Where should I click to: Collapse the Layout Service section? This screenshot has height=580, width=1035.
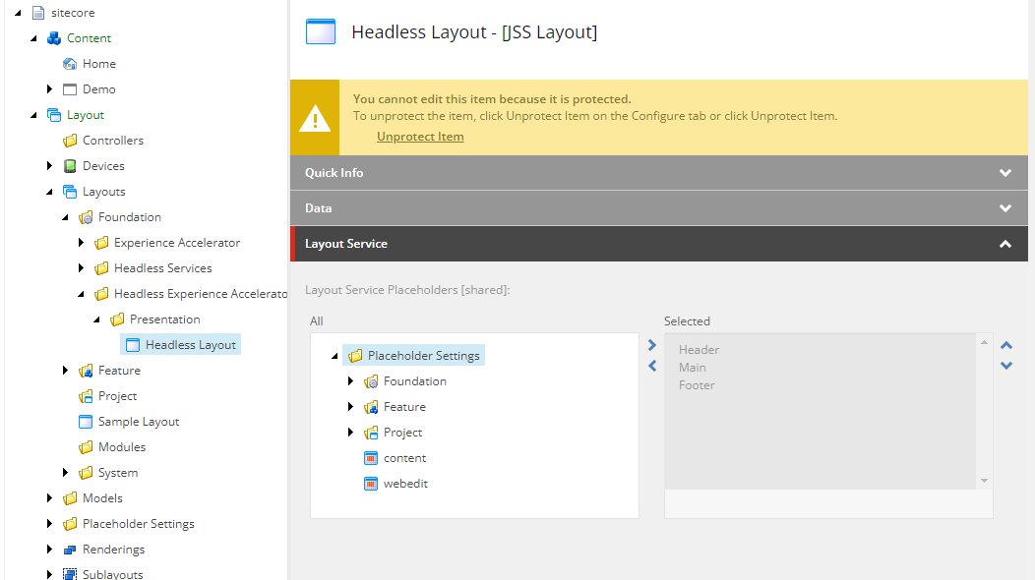tap(1005, 244)
